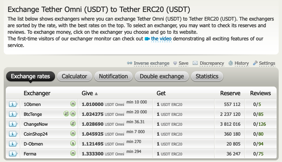
Task: Open the D-Obmen exchanger
Action: tap(33, 144)
